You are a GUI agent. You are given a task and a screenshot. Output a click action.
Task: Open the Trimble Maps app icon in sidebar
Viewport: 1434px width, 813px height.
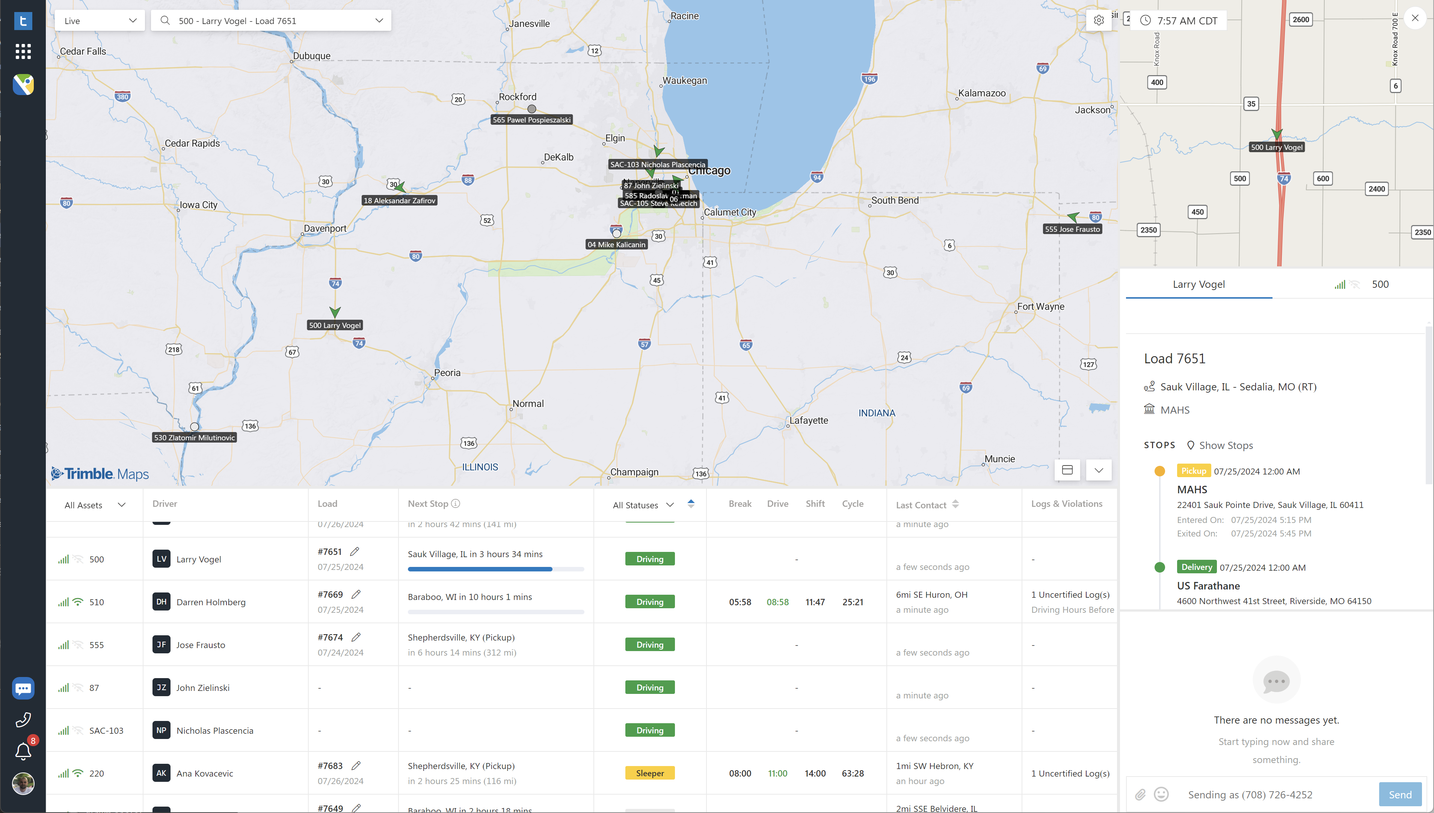pyautogui.click(x=23, y=85)
